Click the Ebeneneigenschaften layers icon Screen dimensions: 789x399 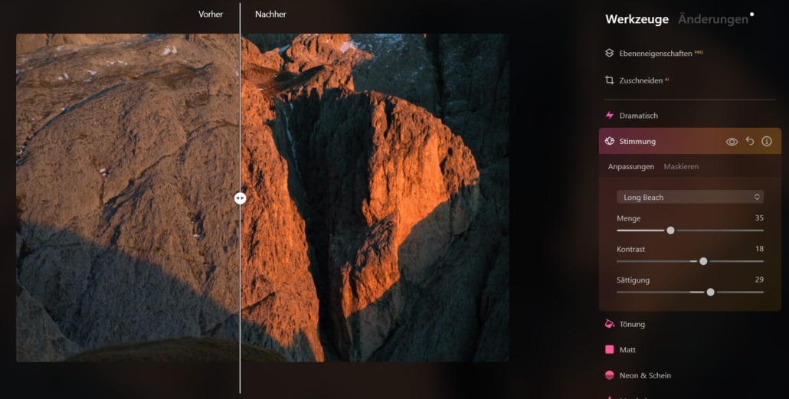click(x=610, y=54)
